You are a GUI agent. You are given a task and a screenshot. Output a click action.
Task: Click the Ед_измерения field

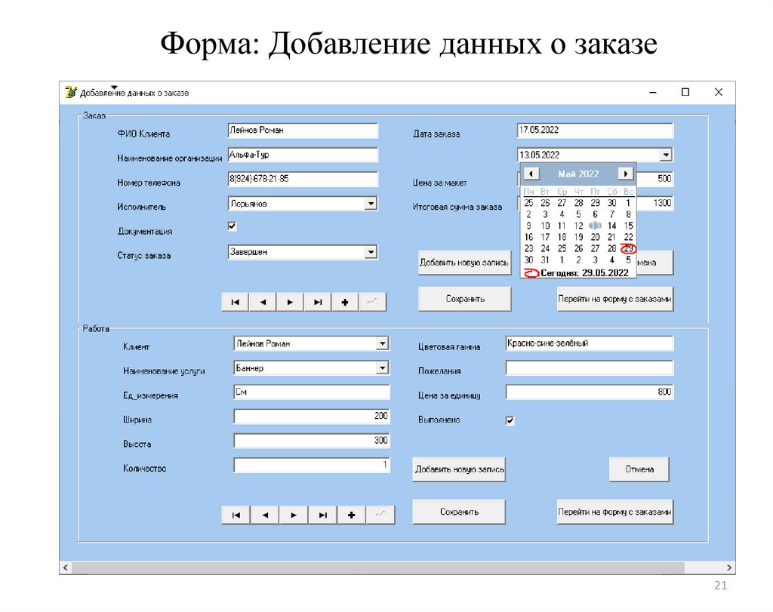[x=312, y=392]
